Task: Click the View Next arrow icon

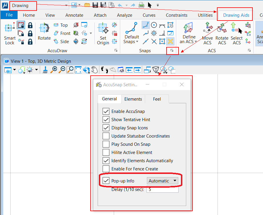Action: pos(137,70)
